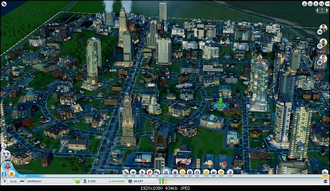Image resolution: width=330 pixels, height=191 pixels.
Task: Click the hourly income +2.459/STUNDE
Action: click(x=116, y=181)
